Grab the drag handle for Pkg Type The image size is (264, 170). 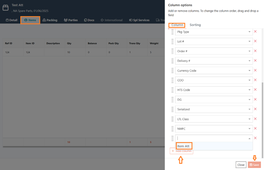click(172, 32)
